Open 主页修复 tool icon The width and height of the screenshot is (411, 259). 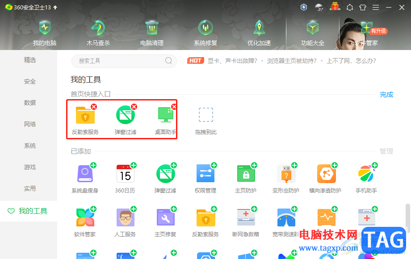pos(165,217)
